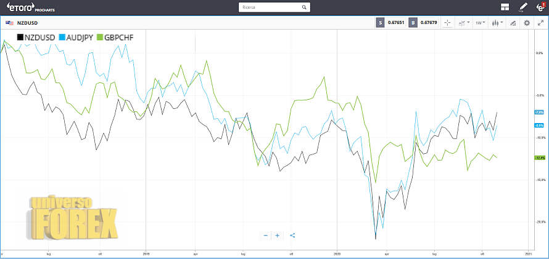The width and height of the screenshot is (549, 259).
Task: Share the chart via share icon
Action: [x=292, y=235]
